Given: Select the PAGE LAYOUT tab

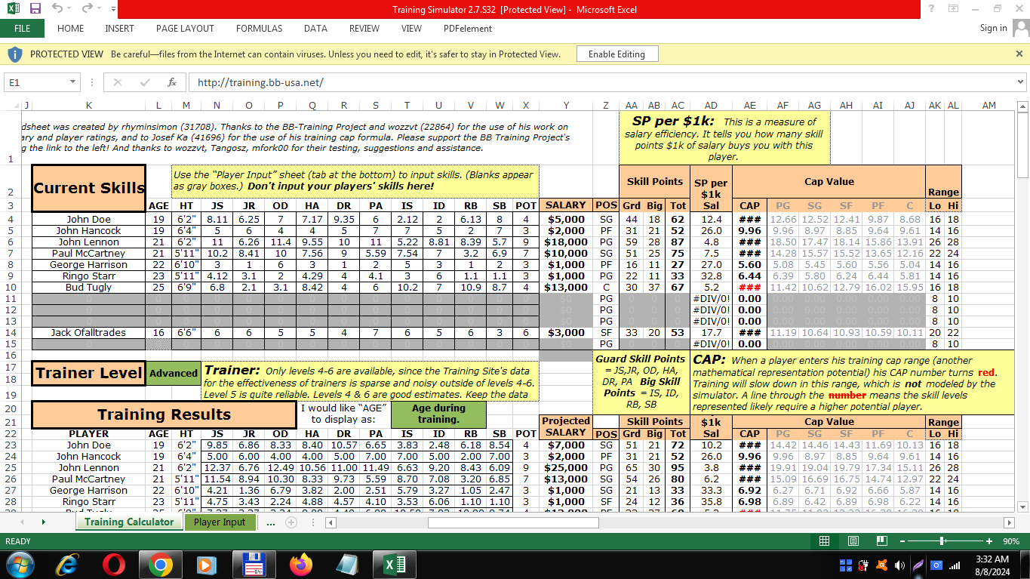Looking at the screenshot, I should pyautogui.click(x=185, y=29).
